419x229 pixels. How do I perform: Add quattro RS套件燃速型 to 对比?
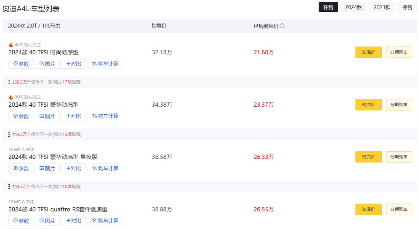(73, 221)
